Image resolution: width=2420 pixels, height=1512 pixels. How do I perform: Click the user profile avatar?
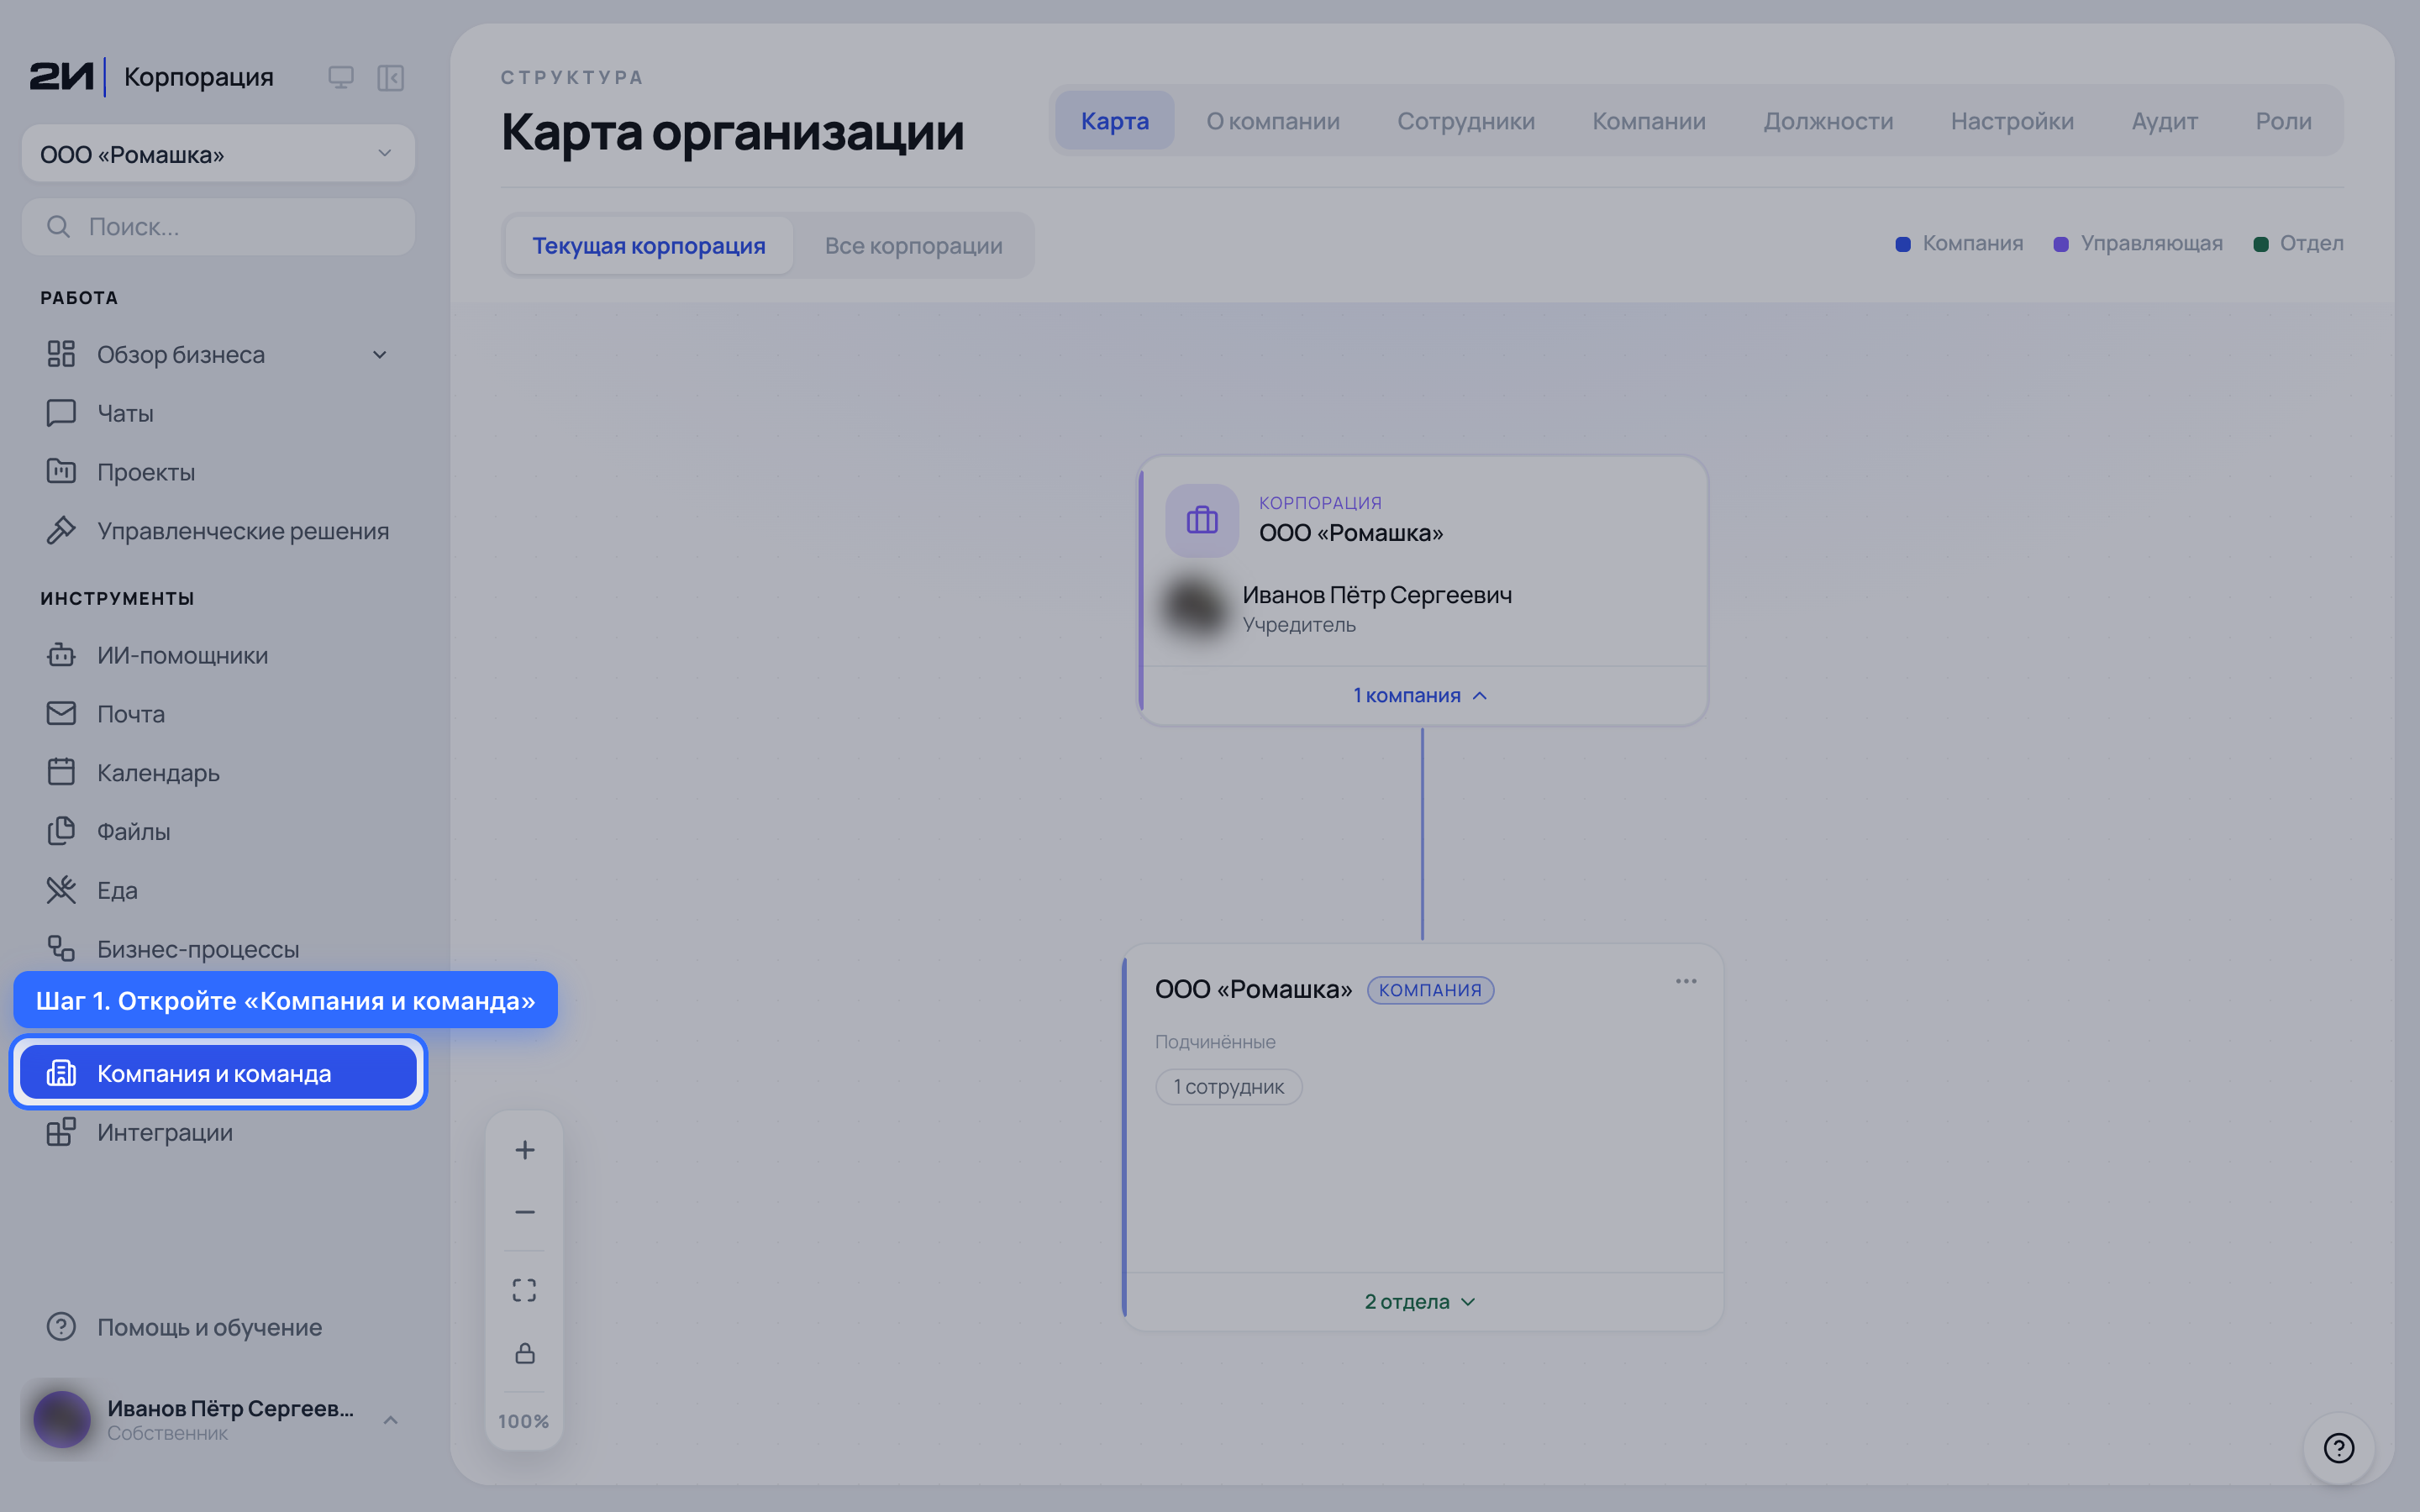click(x=62, y=1419)
